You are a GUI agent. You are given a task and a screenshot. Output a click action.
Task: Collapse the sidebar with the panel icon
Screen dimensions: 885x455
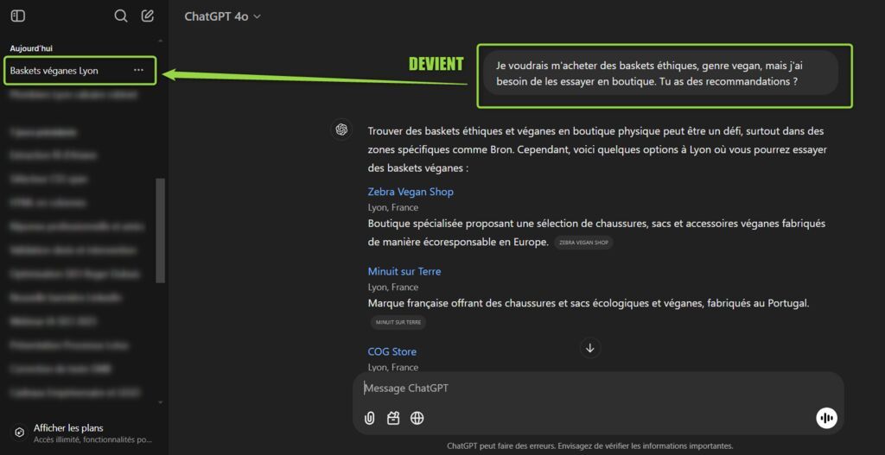17,16
